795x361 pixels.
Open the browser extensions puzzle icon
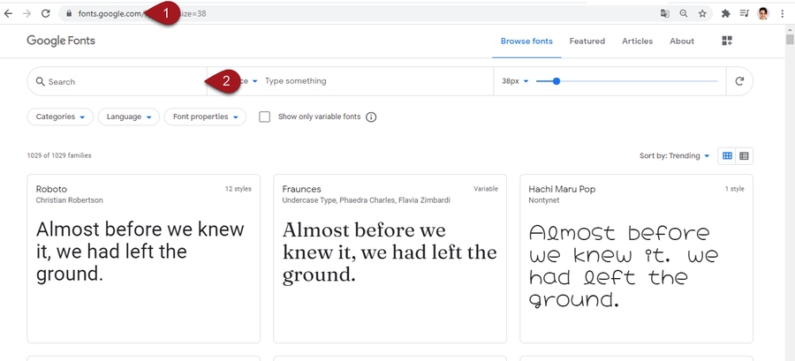[726, 14]
